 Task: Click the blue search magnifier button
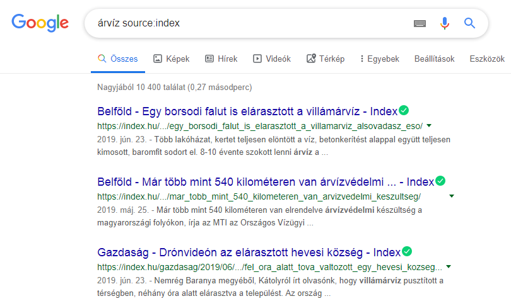pyautogui.click(x=469, y=23)
